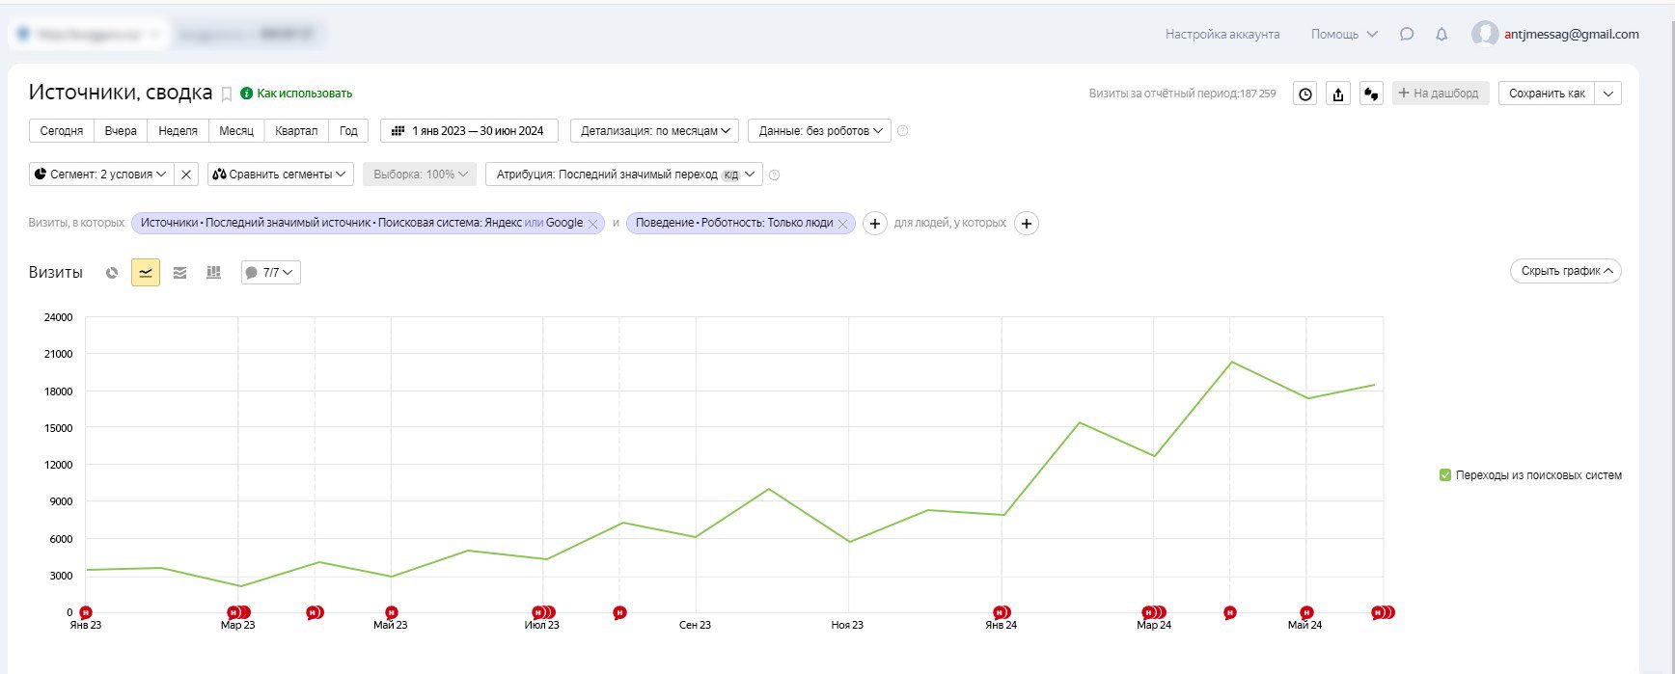Click the export report icon
The width and height of the screenshot is (1675, 674).
[x=1337, y=94]
